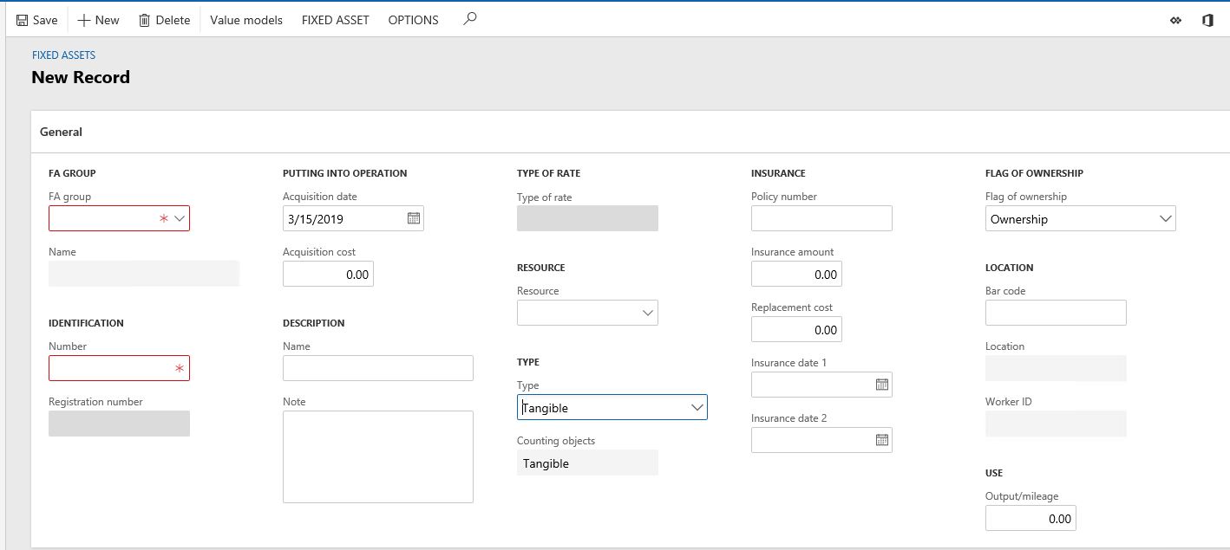1230x550 pixels.
Task: Open the Insurance date 2 calendar picker
Action: [881, 440]
